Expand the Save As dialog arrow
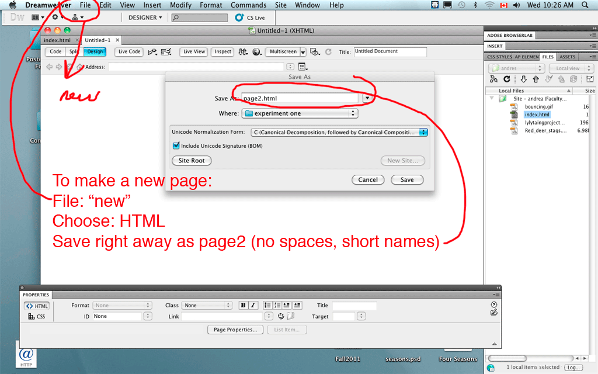This screenshot has width=598, height=374. click(367, 98)
